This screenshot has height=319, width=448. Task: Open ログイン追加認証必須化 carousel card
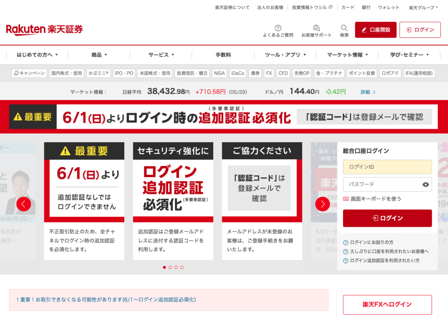[173, 201]
